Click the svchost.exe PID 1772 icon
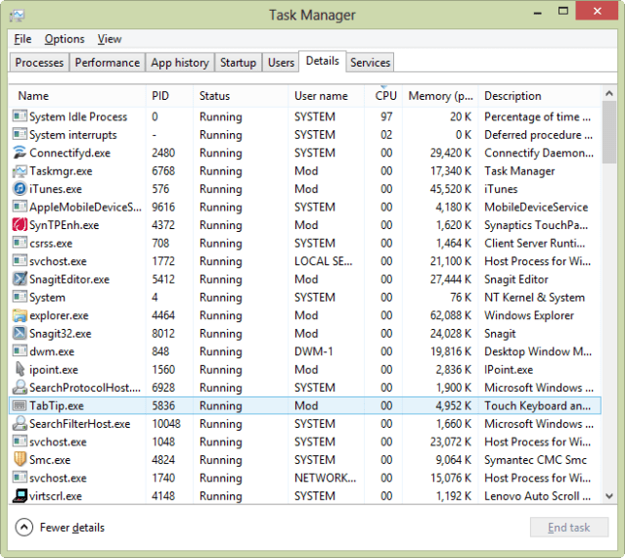This screenshot has height=558, width=625. [x=20, y=261]
